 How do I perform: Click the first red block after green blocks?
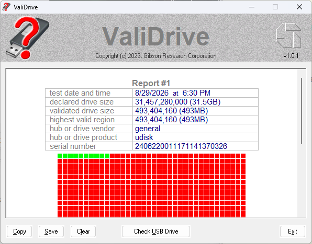pyautogui.click(x=112, y=156)
